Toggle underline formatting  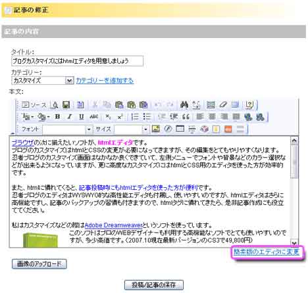[82, 117]
